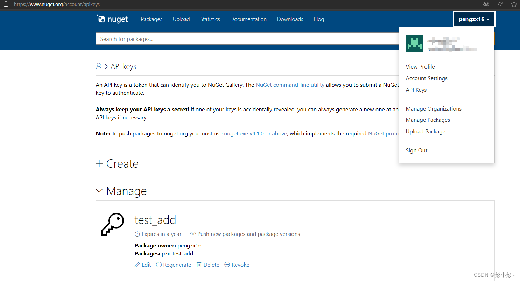The image size is (520, 281).
Task: Click the read aloud icon in browser bar
Action: 500,5
